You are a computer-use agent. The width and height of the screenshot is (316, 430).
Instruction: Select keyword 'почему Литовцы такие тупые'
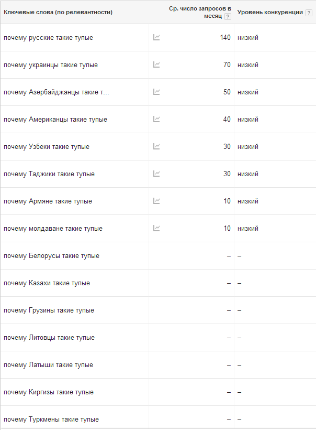(x=49, y=338)
